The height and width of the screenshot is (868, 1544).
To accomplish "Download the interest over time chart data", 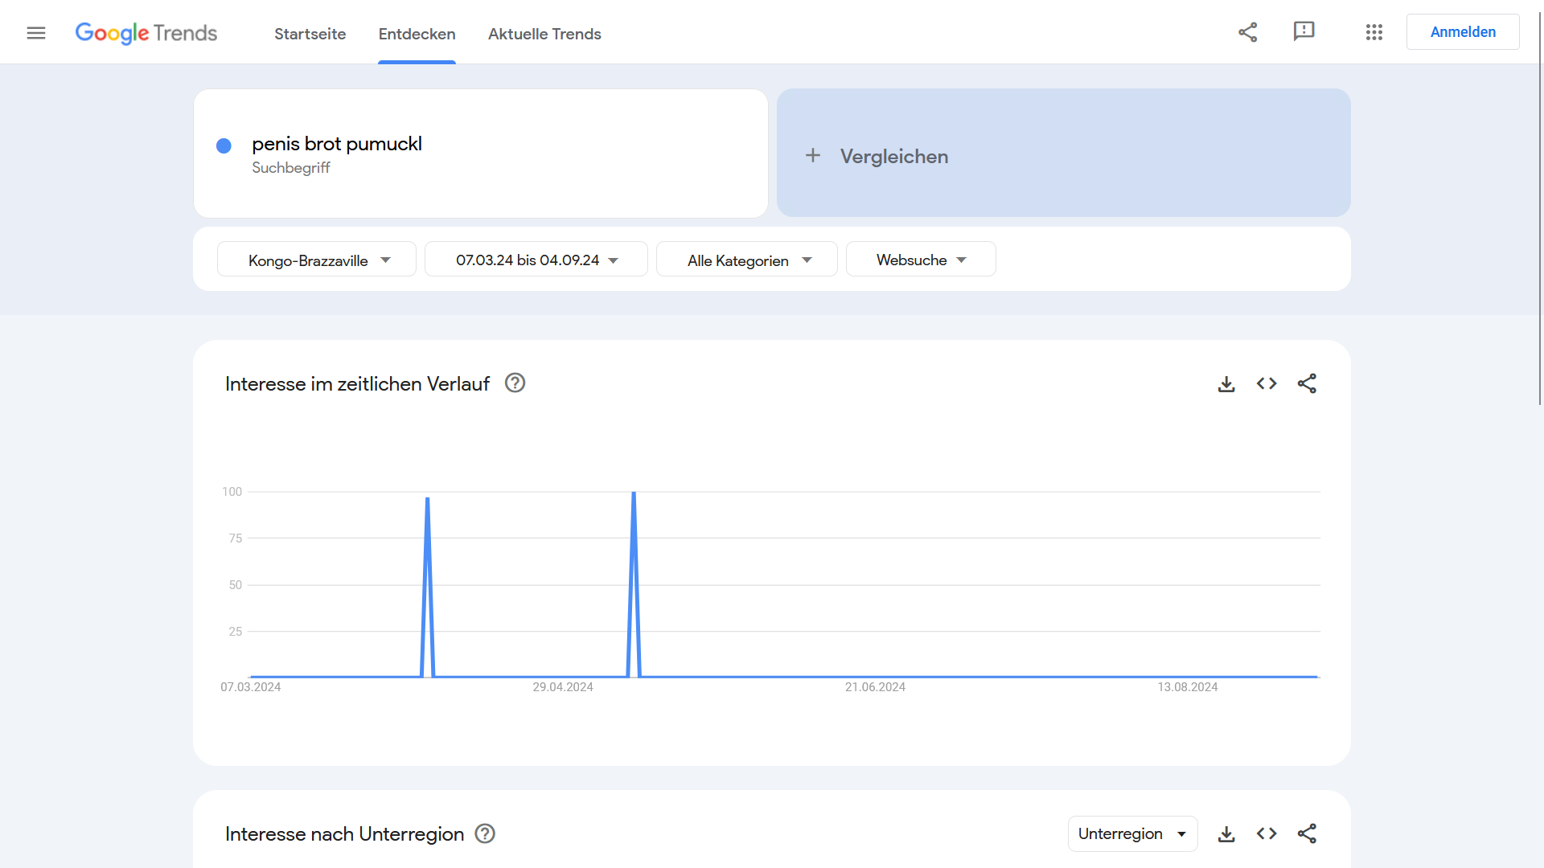I will pos(1226,383).
